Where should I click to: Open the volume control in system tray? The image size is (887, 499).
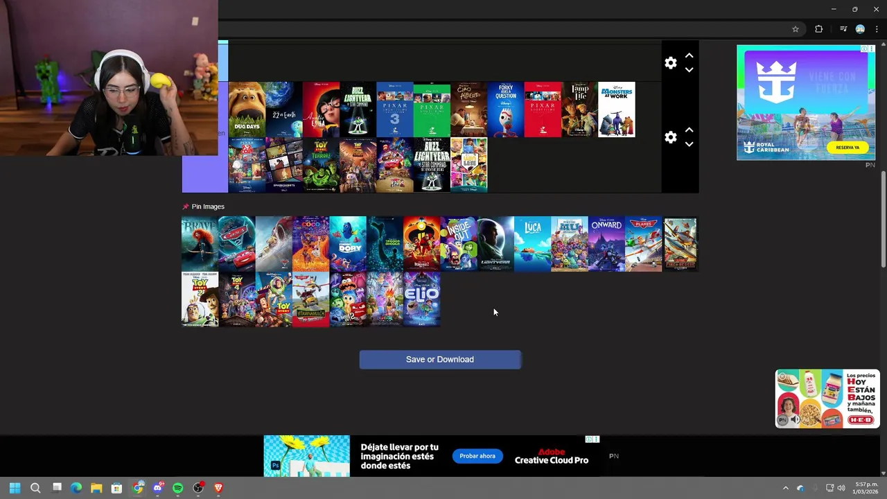[x=841, y=488]
